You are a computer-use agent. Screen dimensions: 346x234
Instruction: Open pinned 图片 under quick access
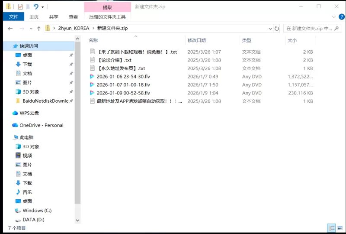pyautogui.click(x=27, y=82)
